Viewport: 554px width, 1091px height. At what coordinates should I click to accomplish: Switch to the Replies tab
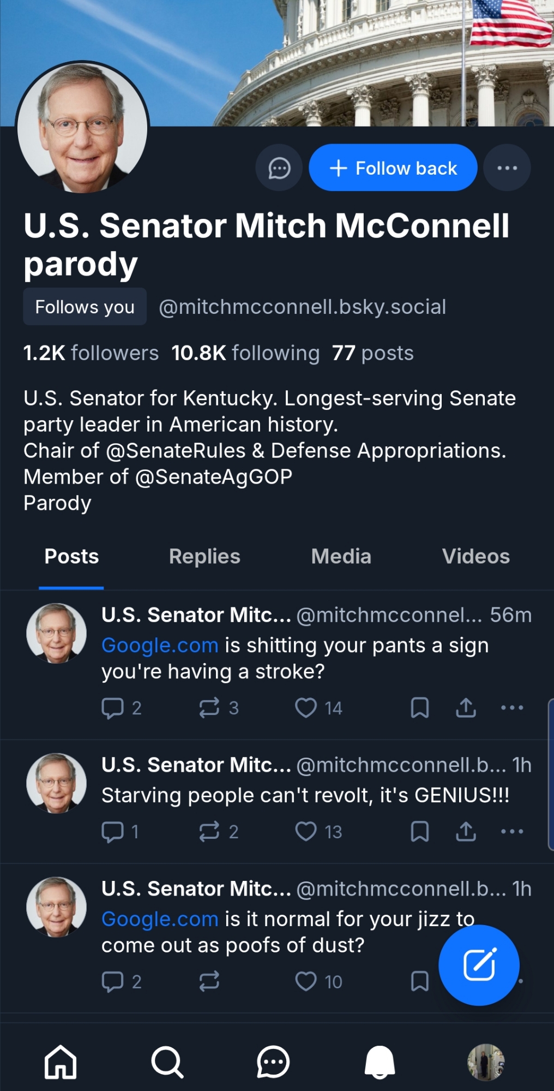(x=204, y=557)
